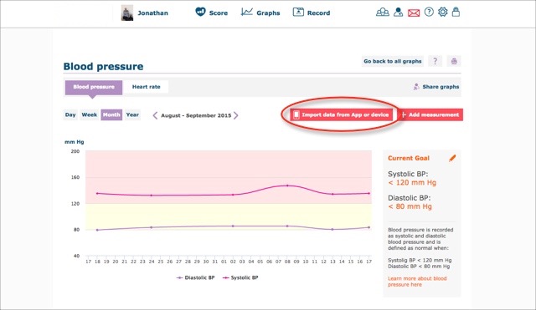
Task: Click the add contact person icon
Action: [x=398, y=13]
